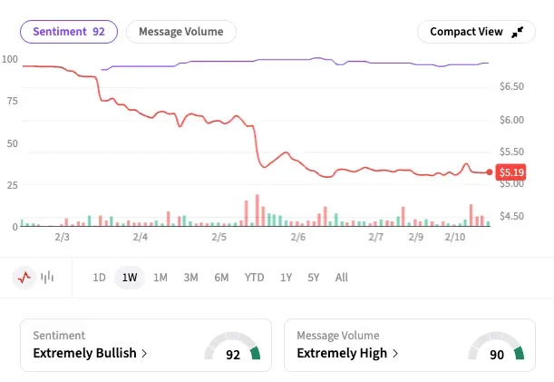
Task: Toggle the Sentiment 92 chart overlay
Action: (69, 32)
